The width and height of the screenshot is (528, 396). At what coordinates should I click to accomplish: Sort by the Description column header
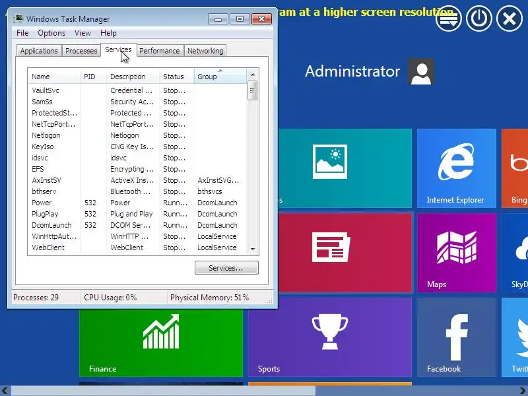tap(133, 77)
